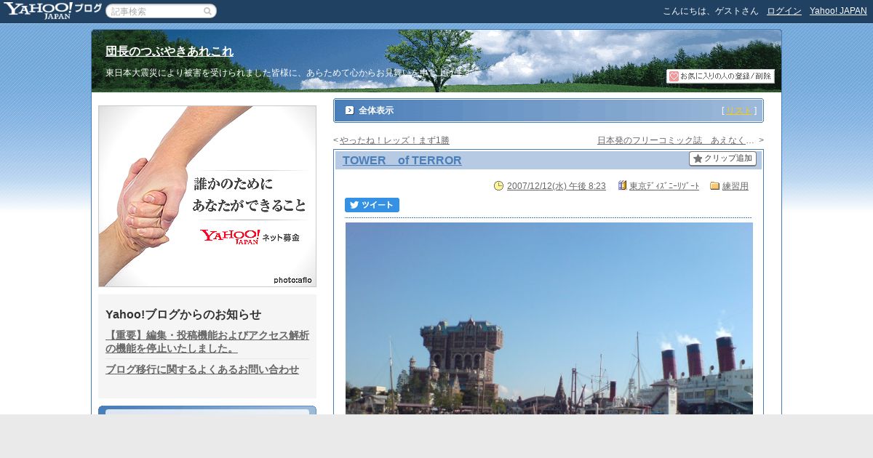Image resolution: width=873 pixels, height=458 pixels.
Task: Open the 練習用 folder link
Action: click(x=736, y=186)
